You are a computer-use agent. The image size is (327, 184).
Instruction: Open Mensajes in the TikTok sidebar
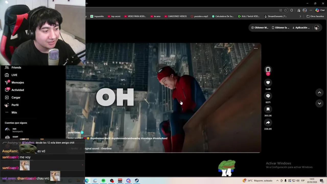[x=15, y=83]
